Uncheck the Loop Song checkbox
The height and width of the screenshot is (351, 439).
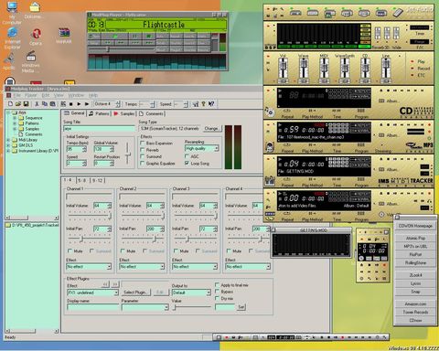(x=187, y=163)
